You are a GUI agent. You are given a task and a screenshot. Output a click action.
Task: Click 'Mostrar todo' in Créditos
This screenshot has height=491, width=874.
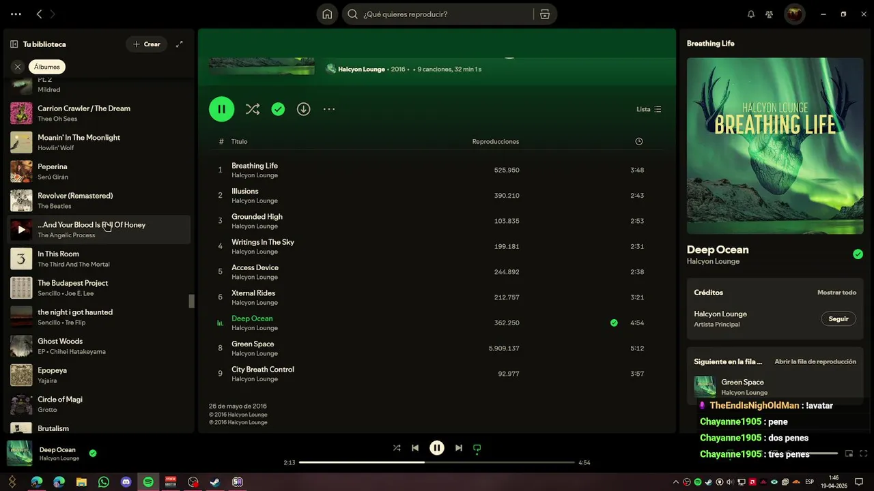(x=836, y=293)
